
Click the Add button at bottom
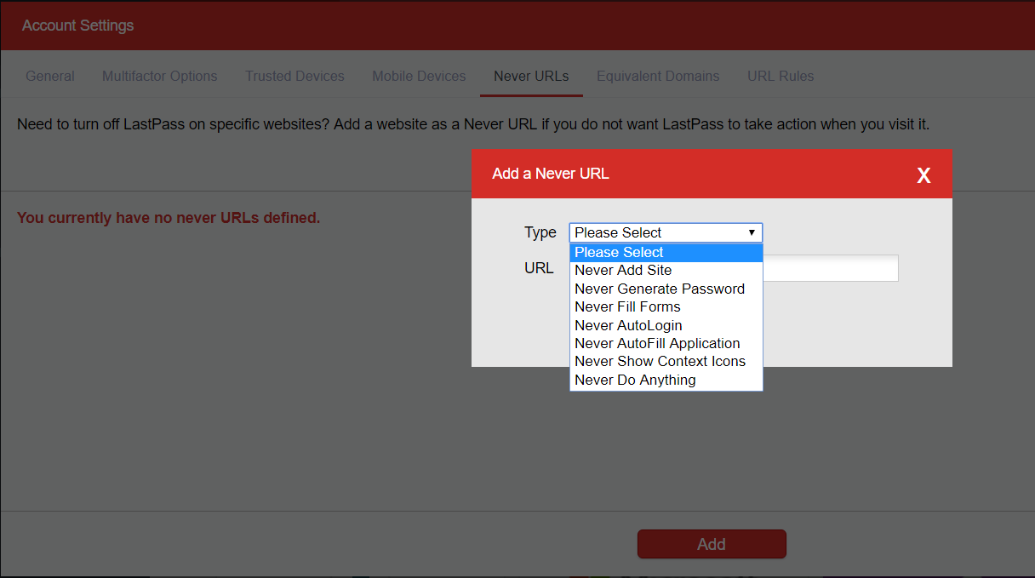coord(712,544)
